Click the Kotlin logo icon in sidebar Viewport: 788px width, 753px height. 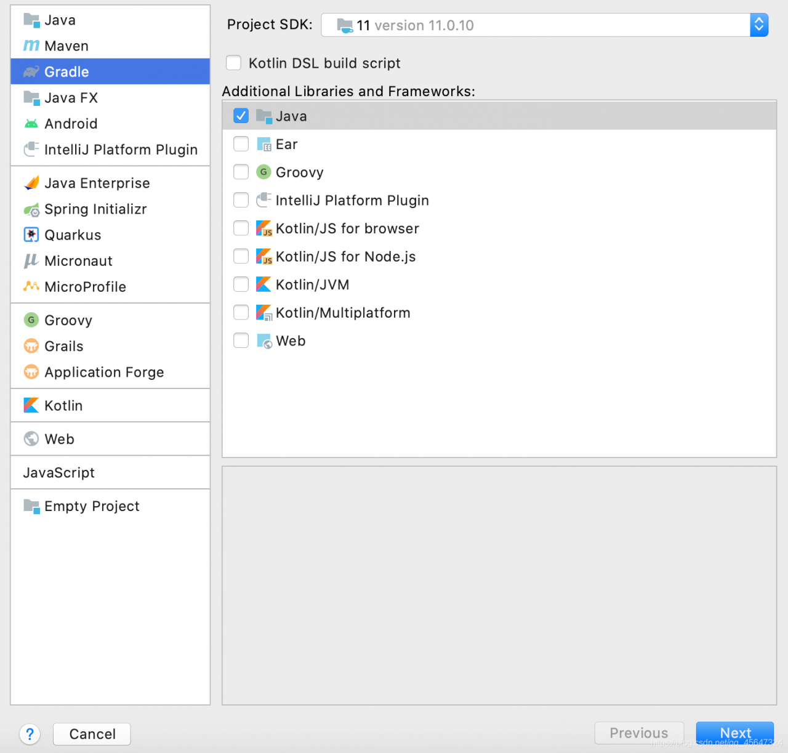click(31, 405)
